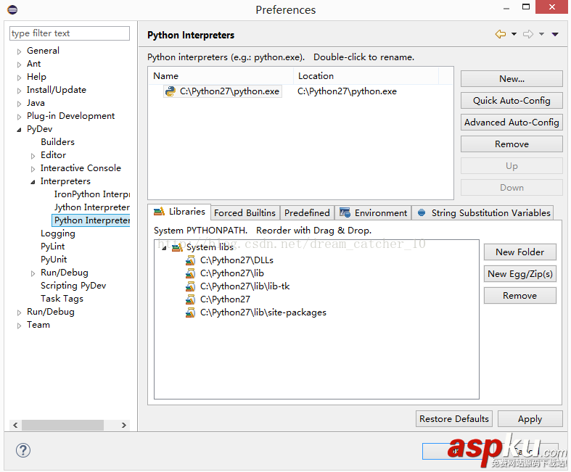The width and height of the screenshot is (571, 472).
Task: Click the Eclipse icon in title bar
Action: [x=12, y=9]
